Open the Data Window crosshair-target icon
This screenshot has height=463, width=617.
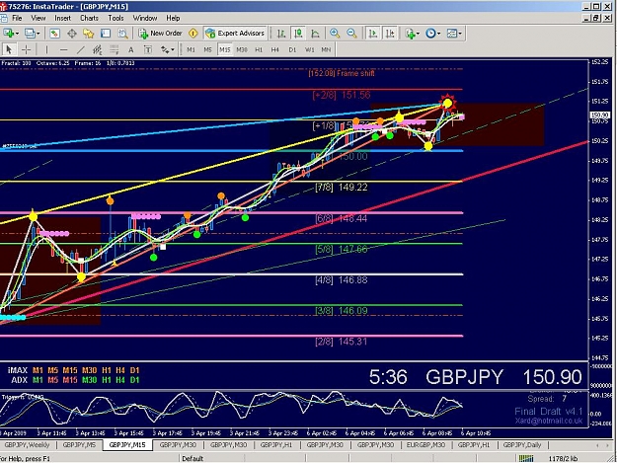72,34
